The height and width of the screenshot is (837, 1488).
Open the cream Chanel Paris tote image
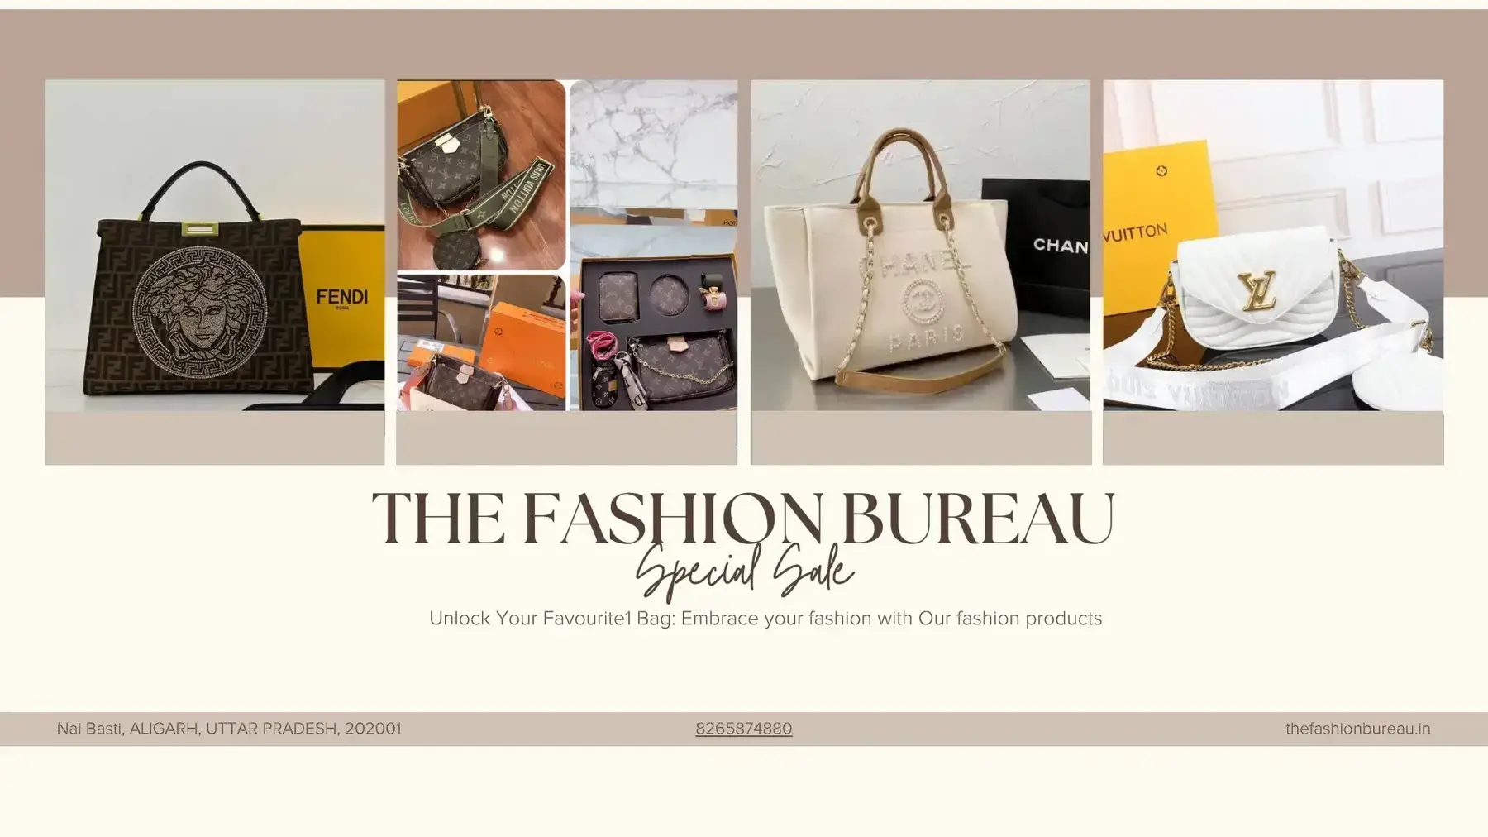tap(920, 245)
